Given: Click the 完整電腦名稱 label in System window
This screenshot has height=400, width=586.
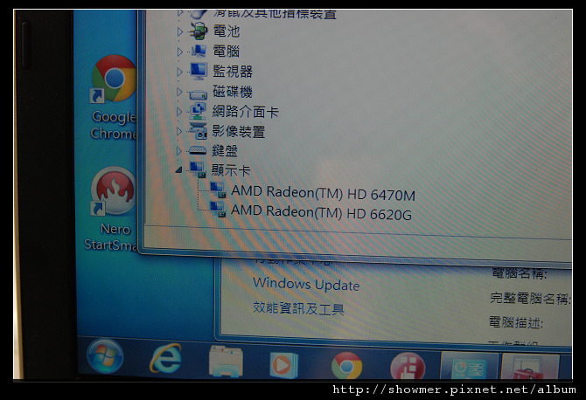Looking at the screenshot, I should (x=530, y=298).
